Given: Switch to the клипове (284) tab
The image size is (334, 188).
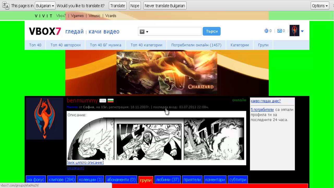Looking at the screenshot, I should click(62, 180).
